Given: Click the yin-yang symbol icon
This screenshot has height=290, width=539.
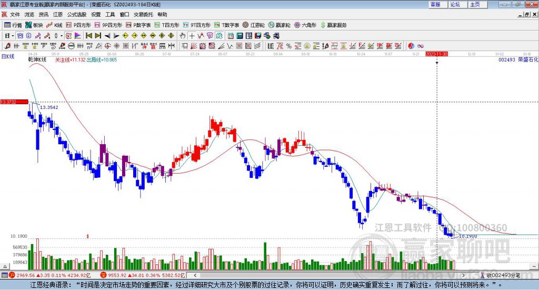Looking at the screenshot, I should (411, 46).
